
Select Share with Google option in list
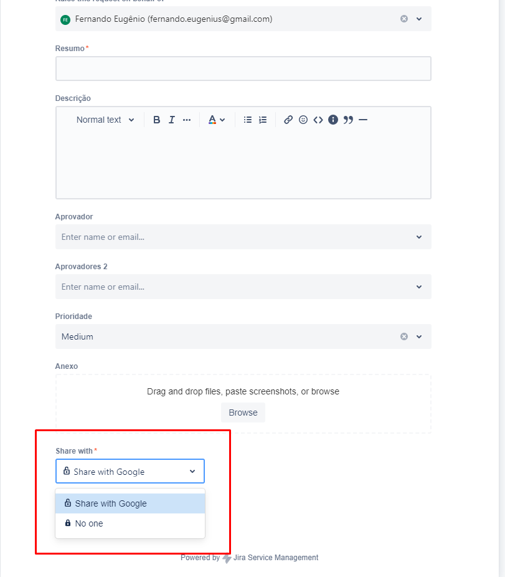coord(130,503)
